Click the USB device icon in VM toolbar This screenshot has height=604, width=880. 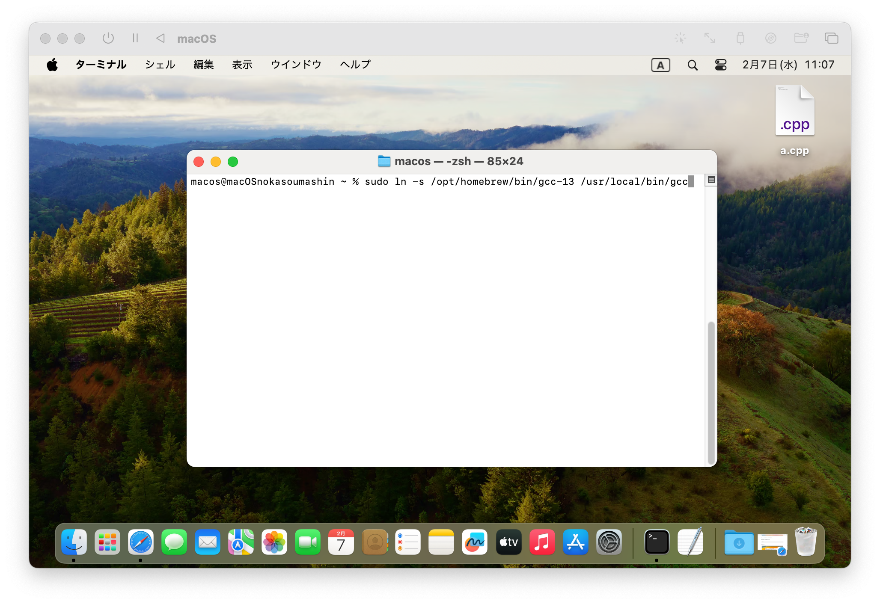740,38
